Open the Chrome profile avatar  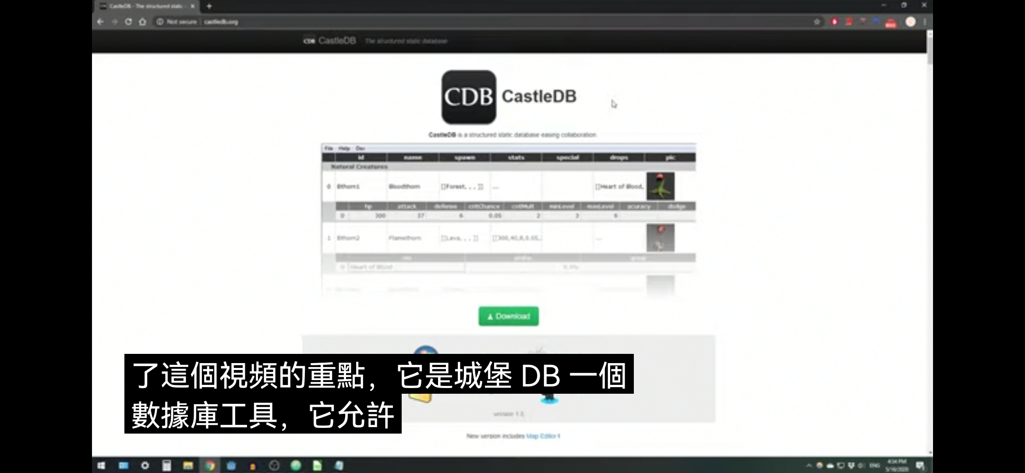coord(910,22)
